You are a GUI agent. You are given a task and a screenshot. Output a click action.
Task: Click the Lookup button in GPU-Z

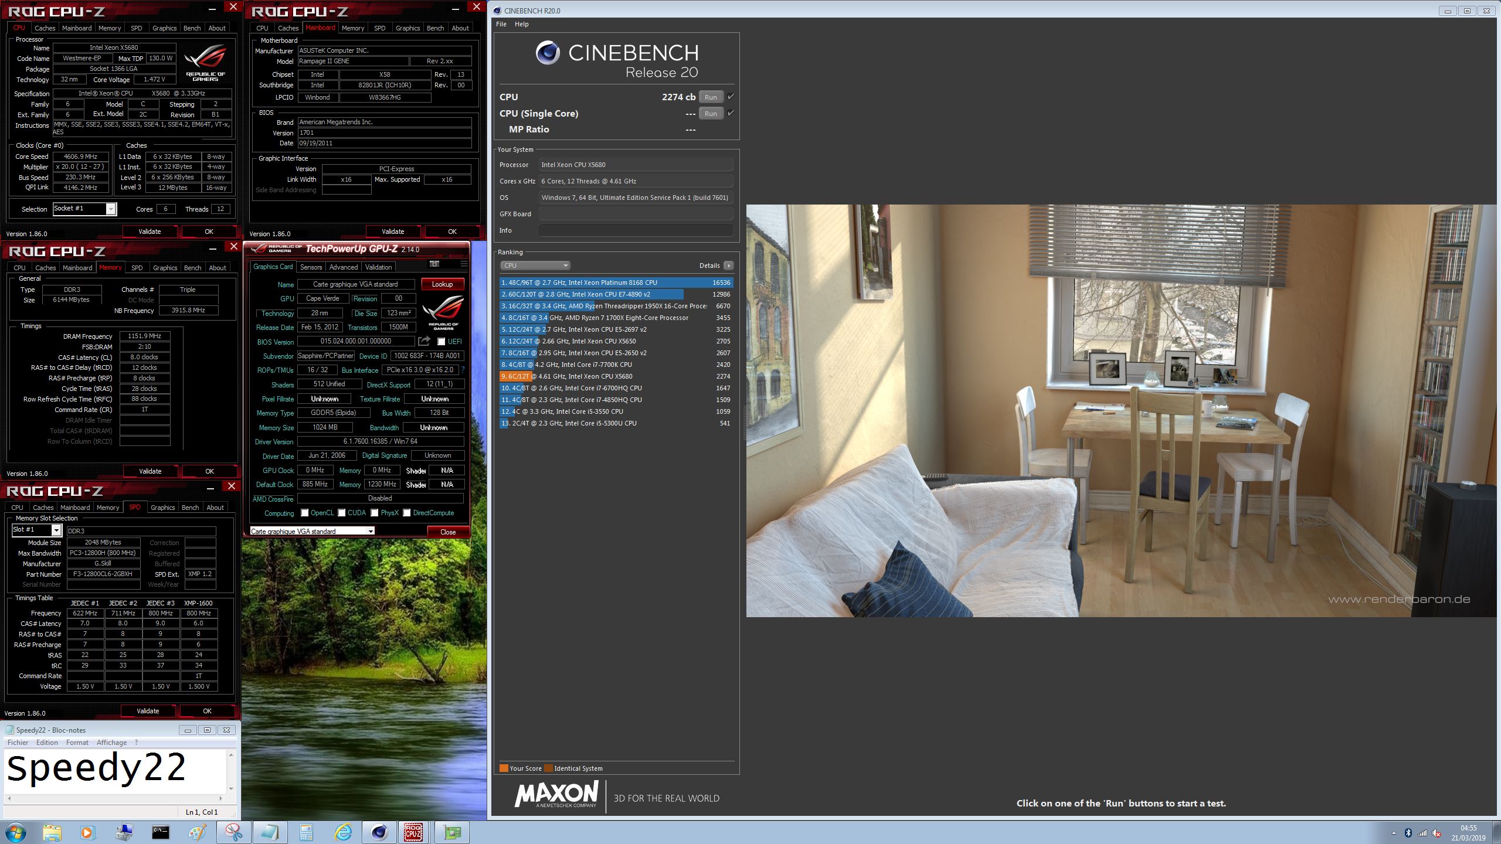[443, 284]
